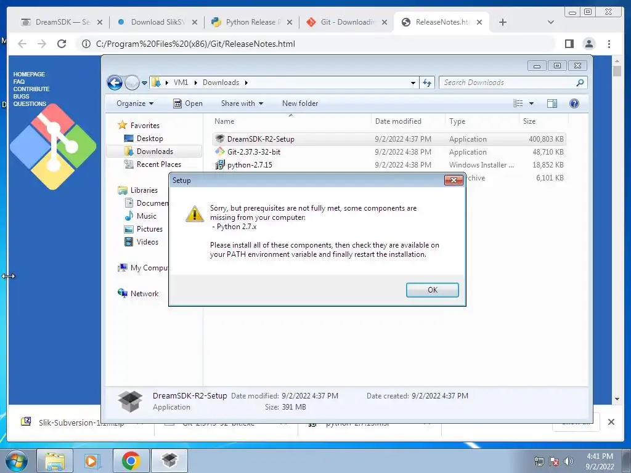The width and height of the screenshot is (631, 473).
Task: Select Network in navigation pane
Action: (138, 294)
